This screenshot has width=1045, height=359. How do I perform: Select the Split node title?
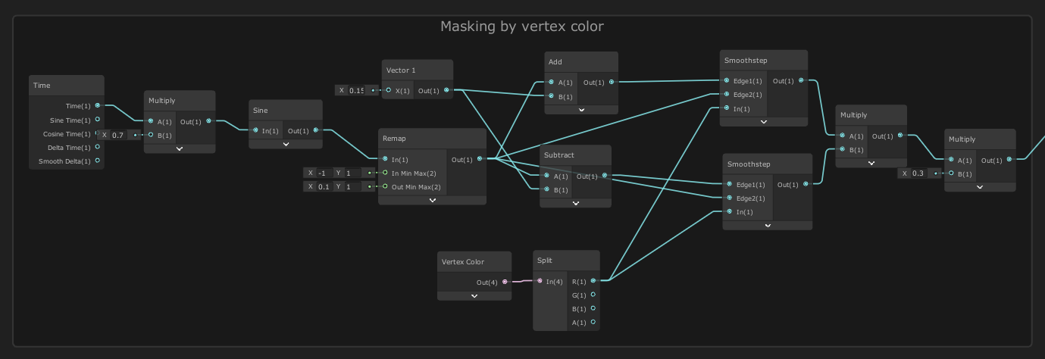(x=545, y=260)
